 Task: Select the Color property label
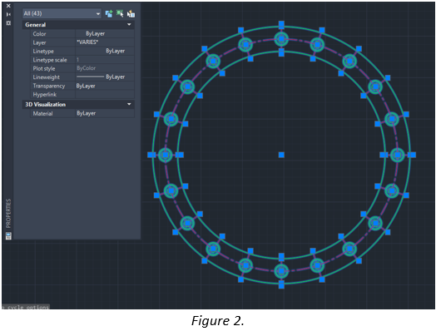[x=39, y=34]
